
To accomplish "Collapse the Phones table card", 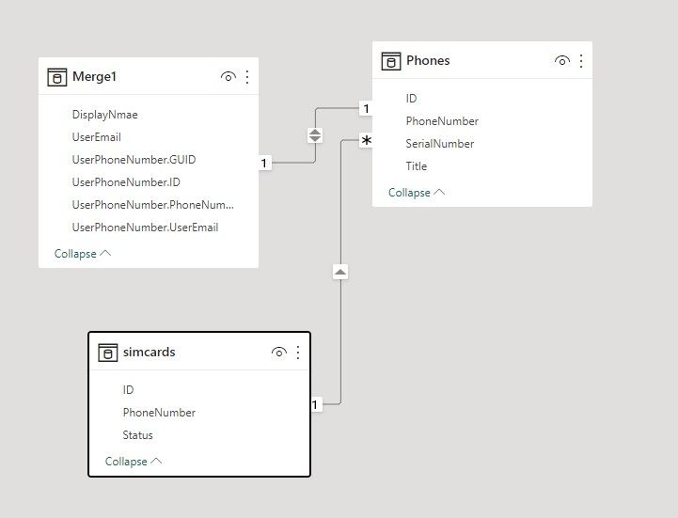I will point(417,193).
